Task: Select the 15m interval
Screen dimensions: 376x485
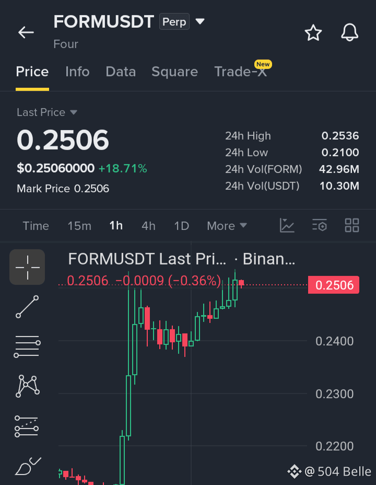Action: (79, 226)
